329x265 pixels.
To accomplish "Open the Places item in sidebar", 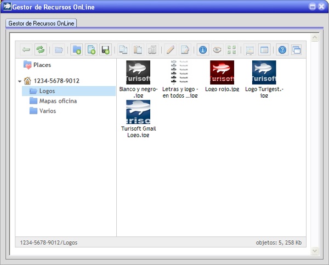I will click(42, 65).
